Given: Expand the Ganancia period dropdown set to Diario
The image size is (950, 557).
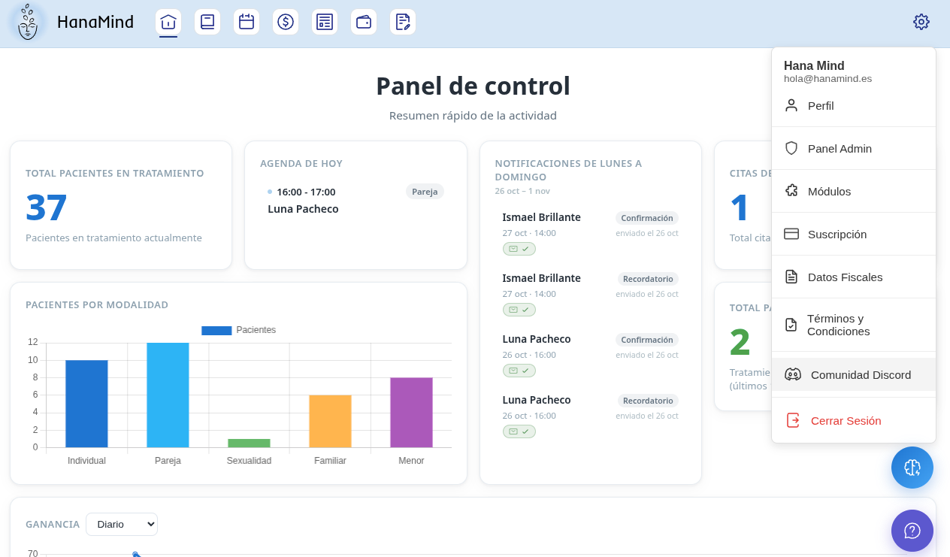Looking at the screenshot, I should click(122, 524).
